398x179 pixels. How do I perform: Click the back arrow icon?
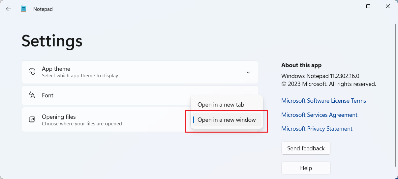pyautogui.click(x=9, y=9)
